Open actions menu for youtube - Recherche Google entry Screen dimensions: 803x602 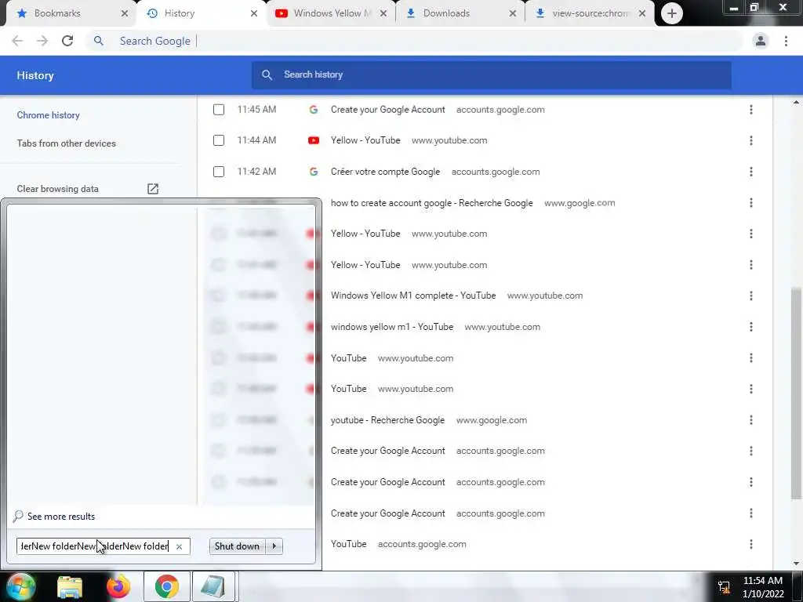click(750, 420)
